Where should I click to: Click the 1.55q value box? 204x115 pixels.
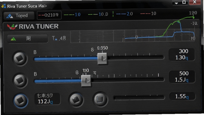[182, 97]
